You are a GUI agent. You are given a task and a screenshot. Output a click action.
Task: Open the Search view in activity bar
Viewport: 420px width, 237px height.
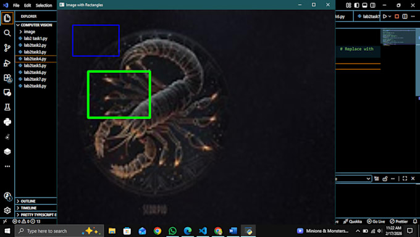[7, 33]
